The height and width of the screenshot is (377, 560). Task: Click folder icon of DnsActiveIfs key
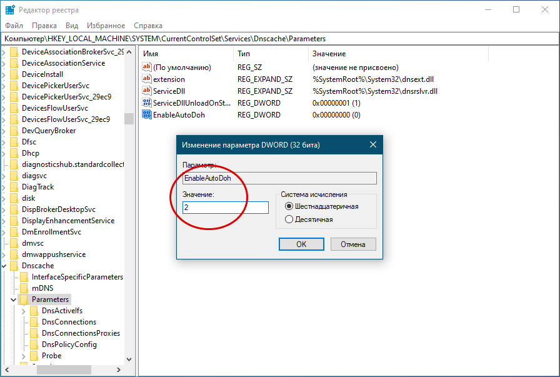tap(34, 311)
